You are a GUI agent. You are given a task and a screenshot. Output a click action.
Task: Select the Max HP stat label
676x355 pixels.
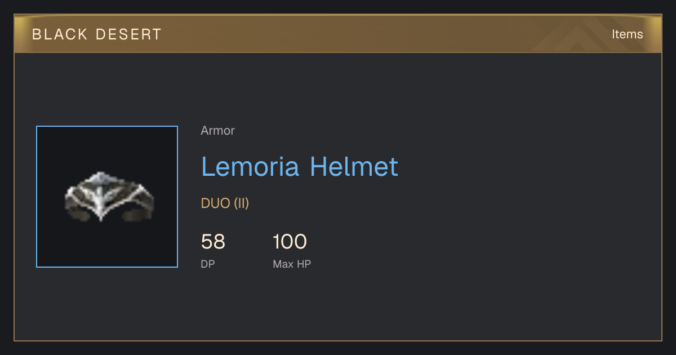coord(292,264)
